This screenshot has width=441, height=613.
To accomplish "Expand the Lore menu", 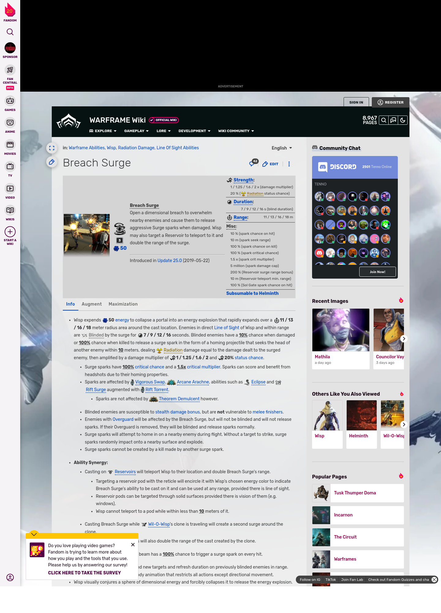I will click(x=164, y=131).
